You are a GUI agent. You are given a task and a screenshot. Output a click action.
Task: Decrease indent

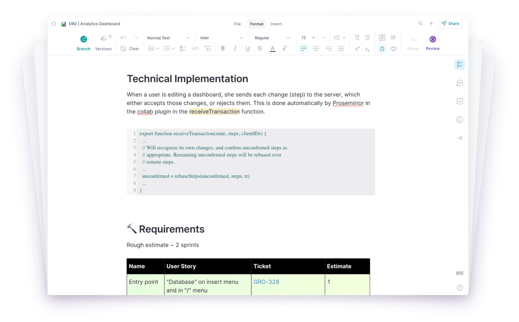367,38
